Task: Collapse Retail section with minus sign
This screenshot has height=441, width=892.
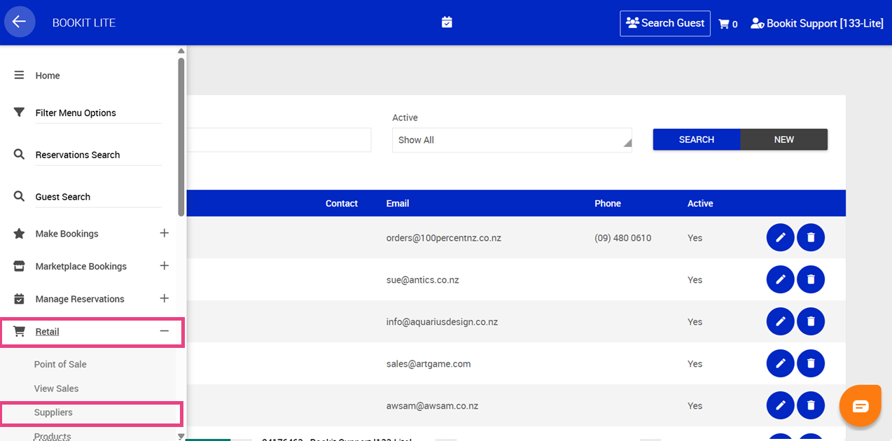Action: pyautogui.click(x=165, y=331)
